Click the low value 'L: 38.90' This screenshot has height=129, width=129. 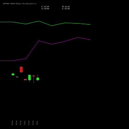pyautogui.click(x=66, y=9)
